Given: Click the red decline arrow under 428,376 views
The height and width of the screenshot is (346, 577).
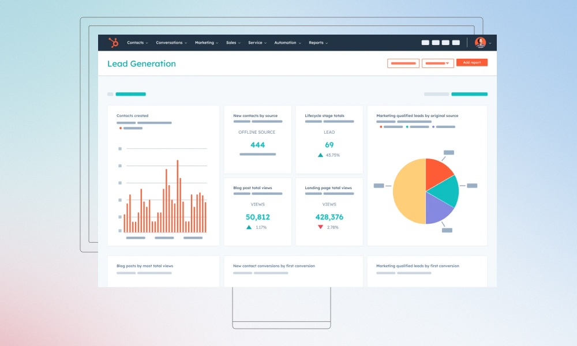Looking at the screenshot, I should 321,227.
